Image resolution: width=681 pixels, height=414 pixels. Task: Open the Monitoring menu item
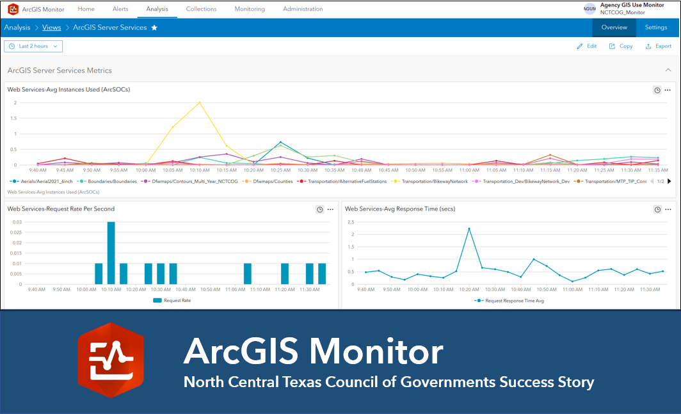250,9
